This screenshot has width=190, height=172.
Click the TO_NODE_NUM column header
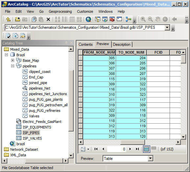pos(131,52)
